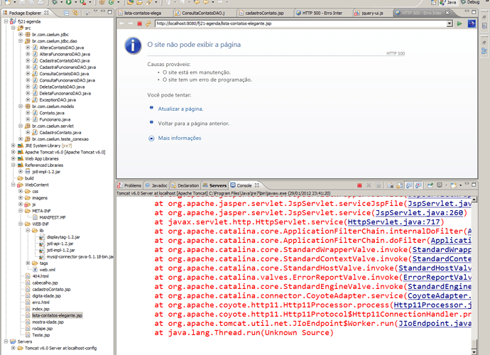Image resolution: width=490 pixels, height=355 pixels.
Task: Expand br.com.caelum.jdbc package
Action: [x=21, y=34]
